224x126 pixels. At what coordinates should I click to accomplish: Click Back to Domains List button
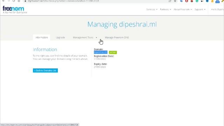[45, 70]
